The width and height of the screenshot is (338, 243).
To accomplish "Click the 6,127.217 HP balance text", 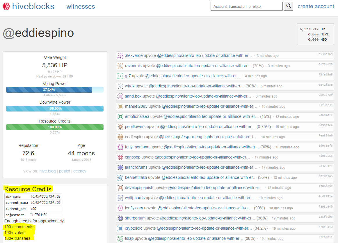I will 312,29.
